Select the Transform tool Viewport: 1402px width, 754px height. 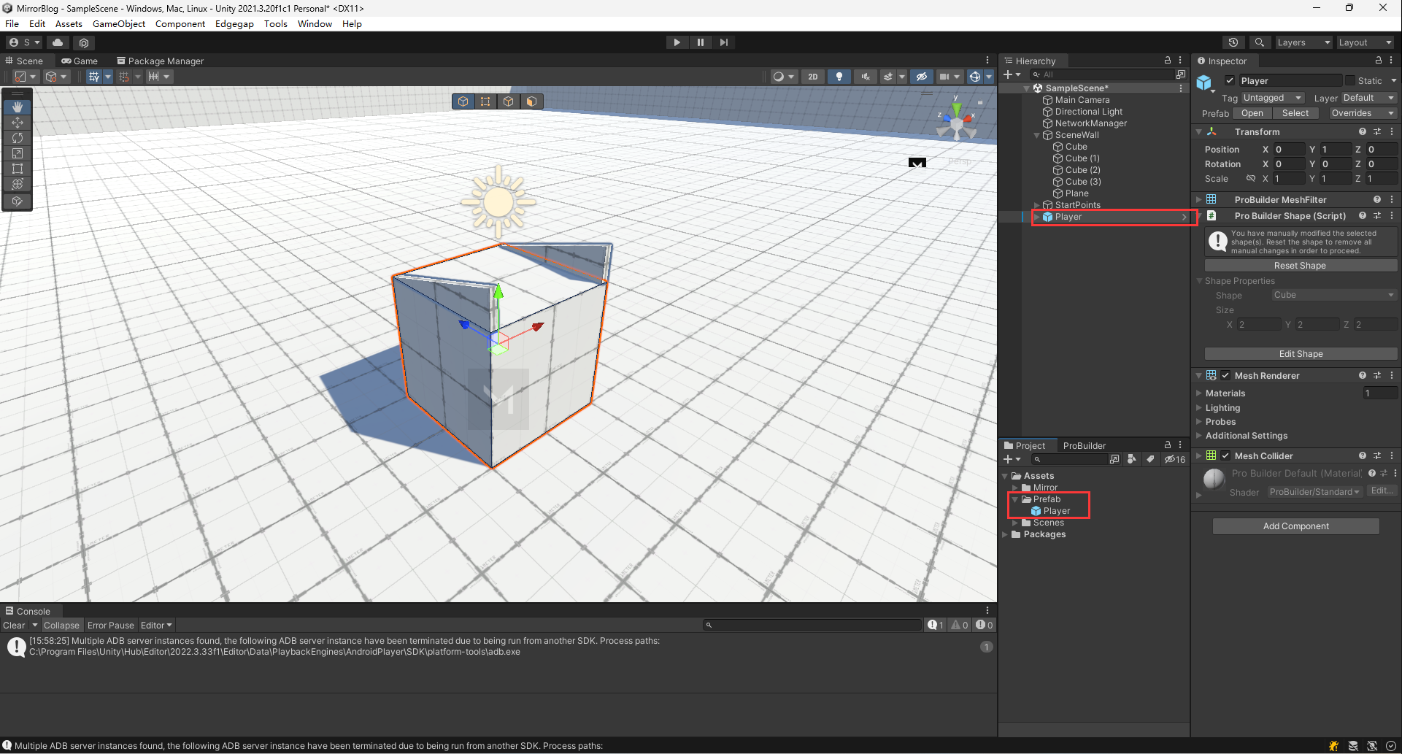tap(18, 184)
